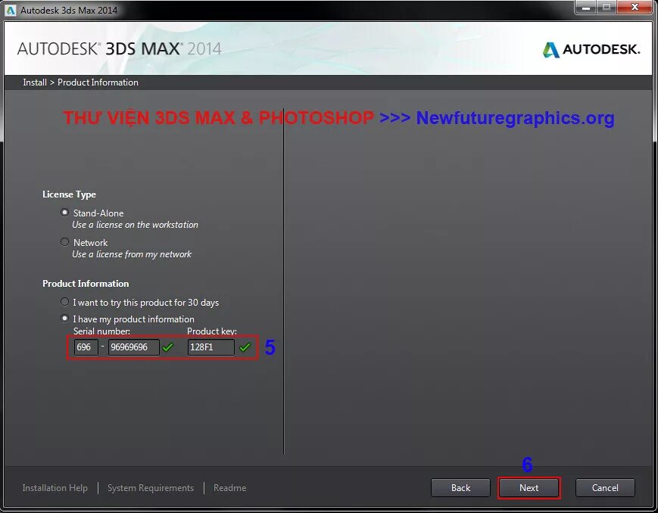Click the Product key field containing 128F1
The width and height of the screenshot is (658, 513).
[211, 347]
